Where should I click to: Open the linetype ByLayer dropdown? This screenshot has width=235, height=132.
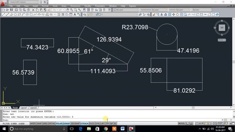pos(153,10)
